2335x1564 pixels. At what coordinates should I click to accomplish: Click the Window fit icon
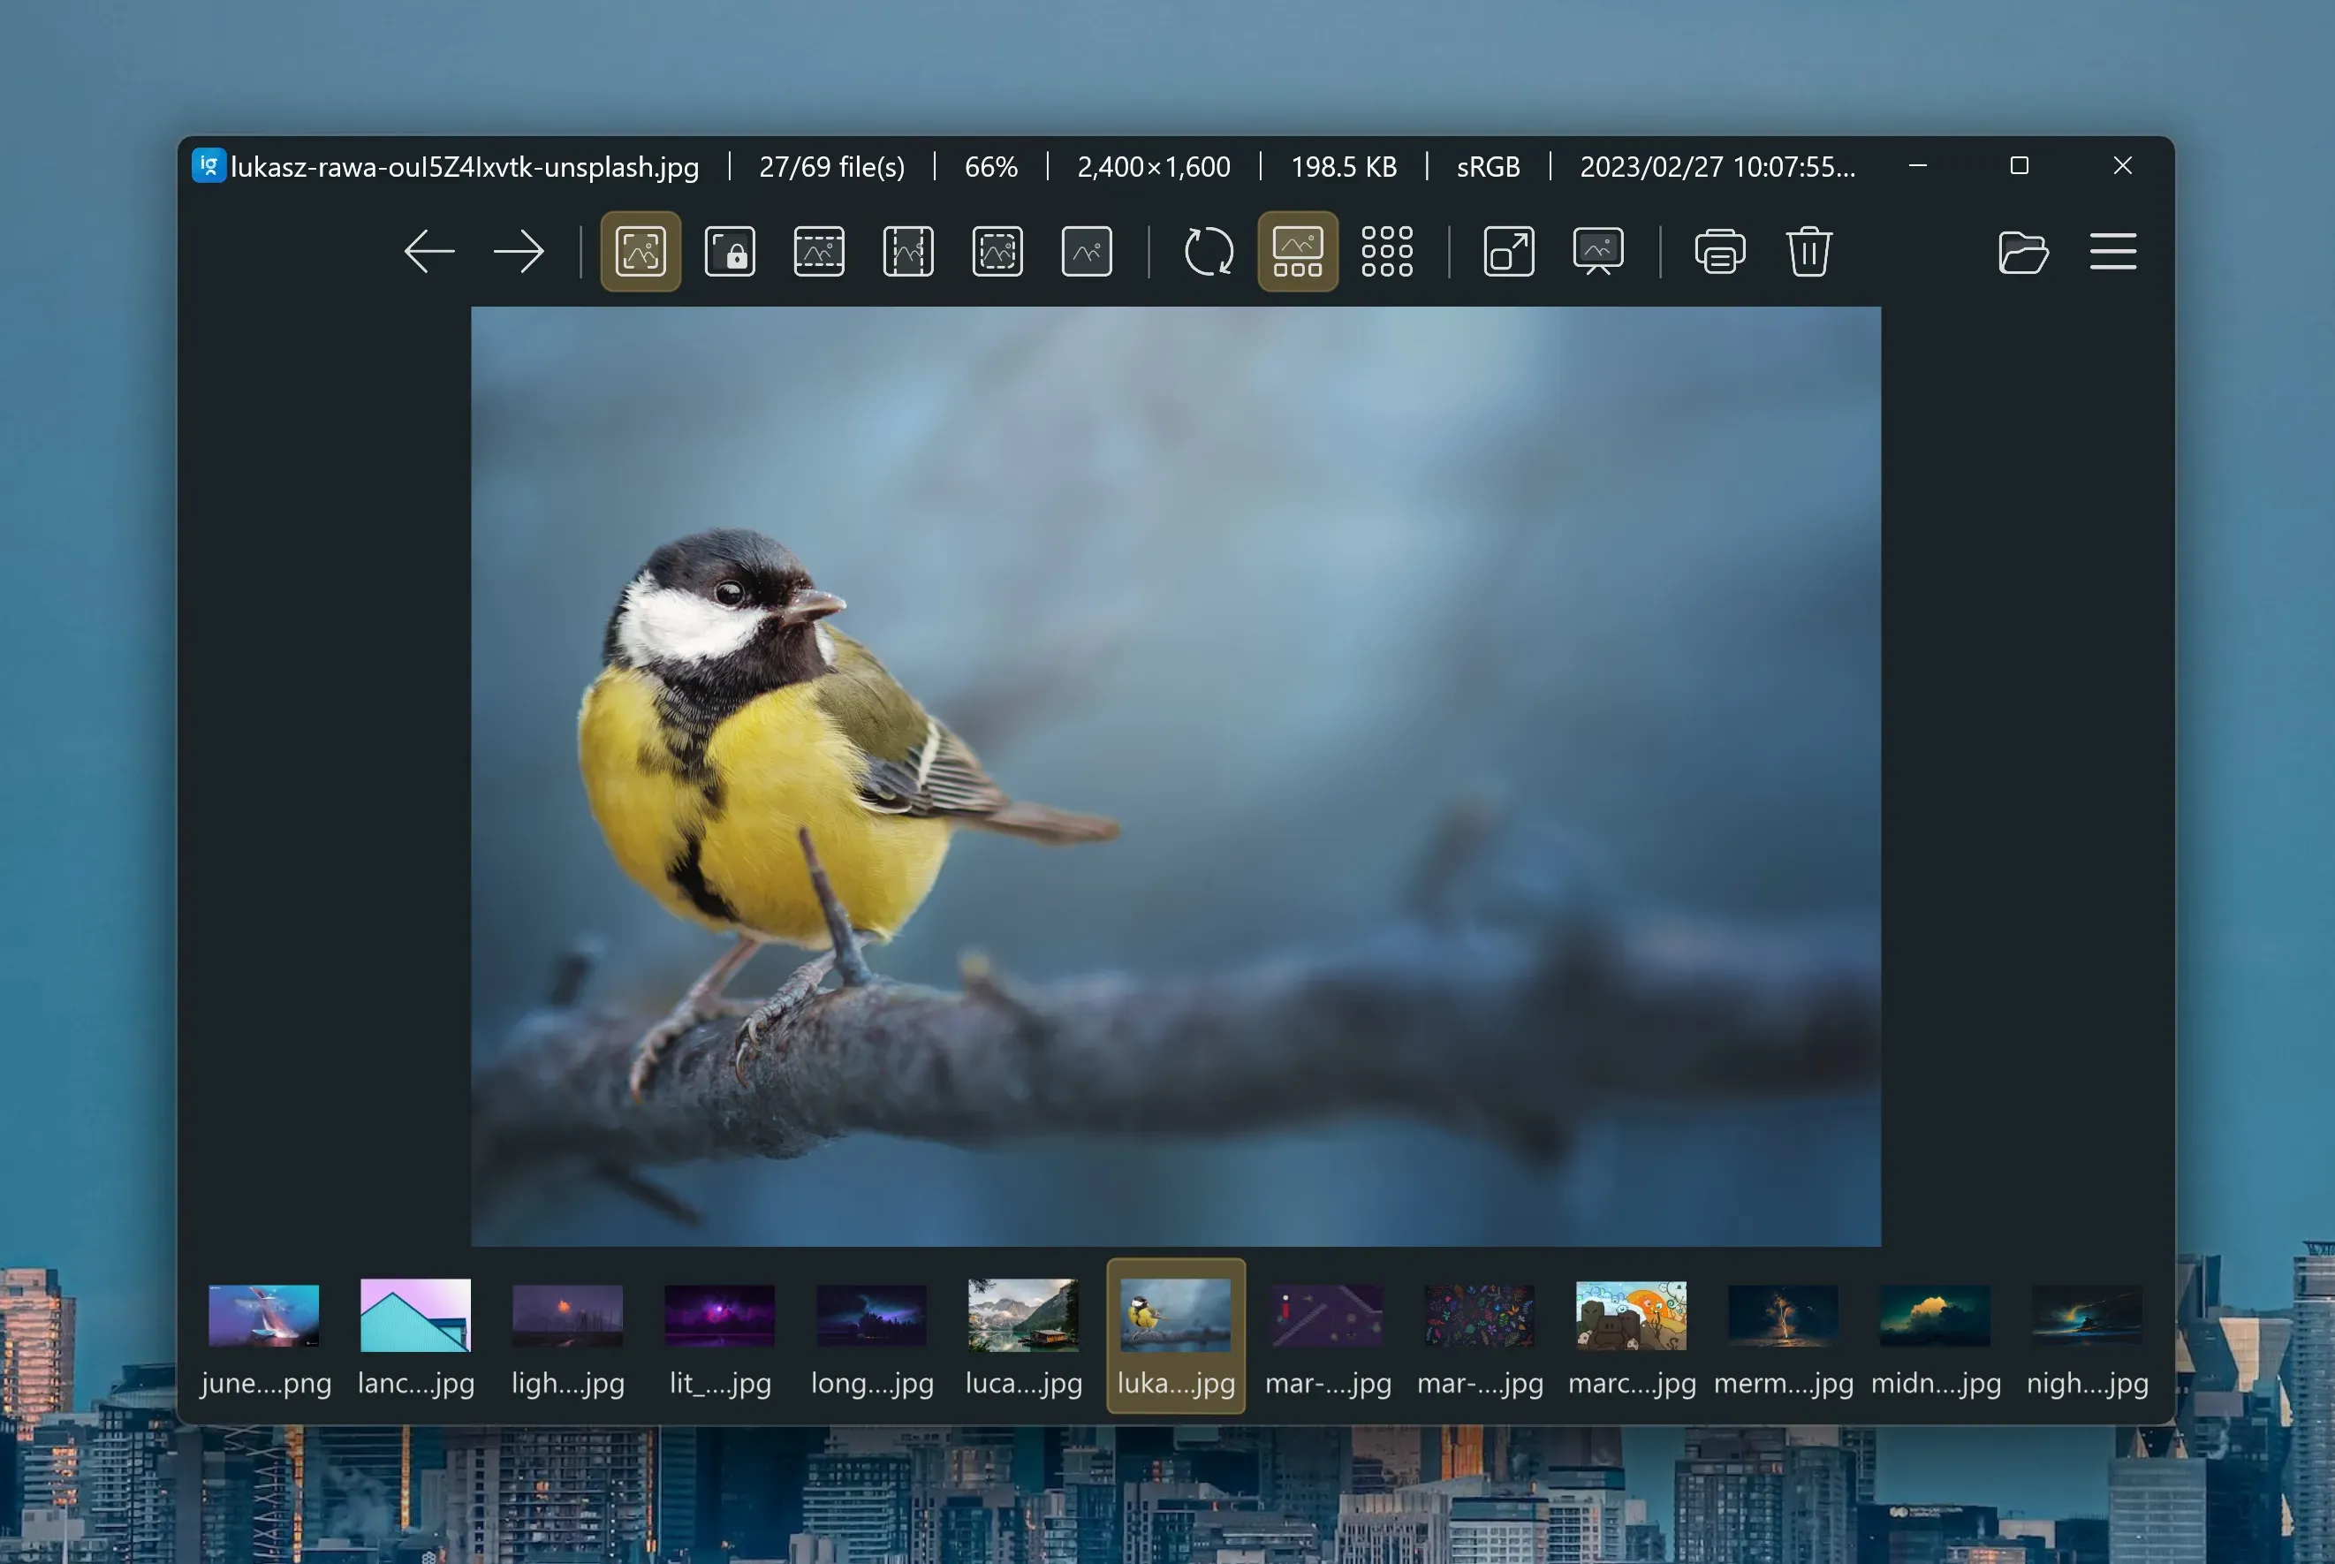(1508, 251)
